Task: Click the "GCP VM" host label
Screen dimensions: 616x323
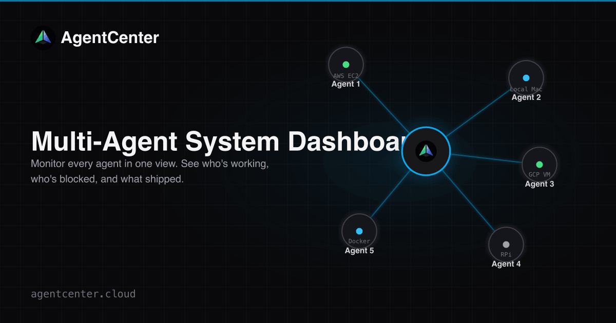Action: pyautogui.click(x=540, y=174)
